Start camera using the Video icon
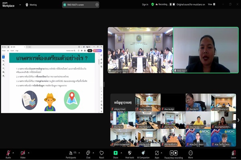 point(23,153)
